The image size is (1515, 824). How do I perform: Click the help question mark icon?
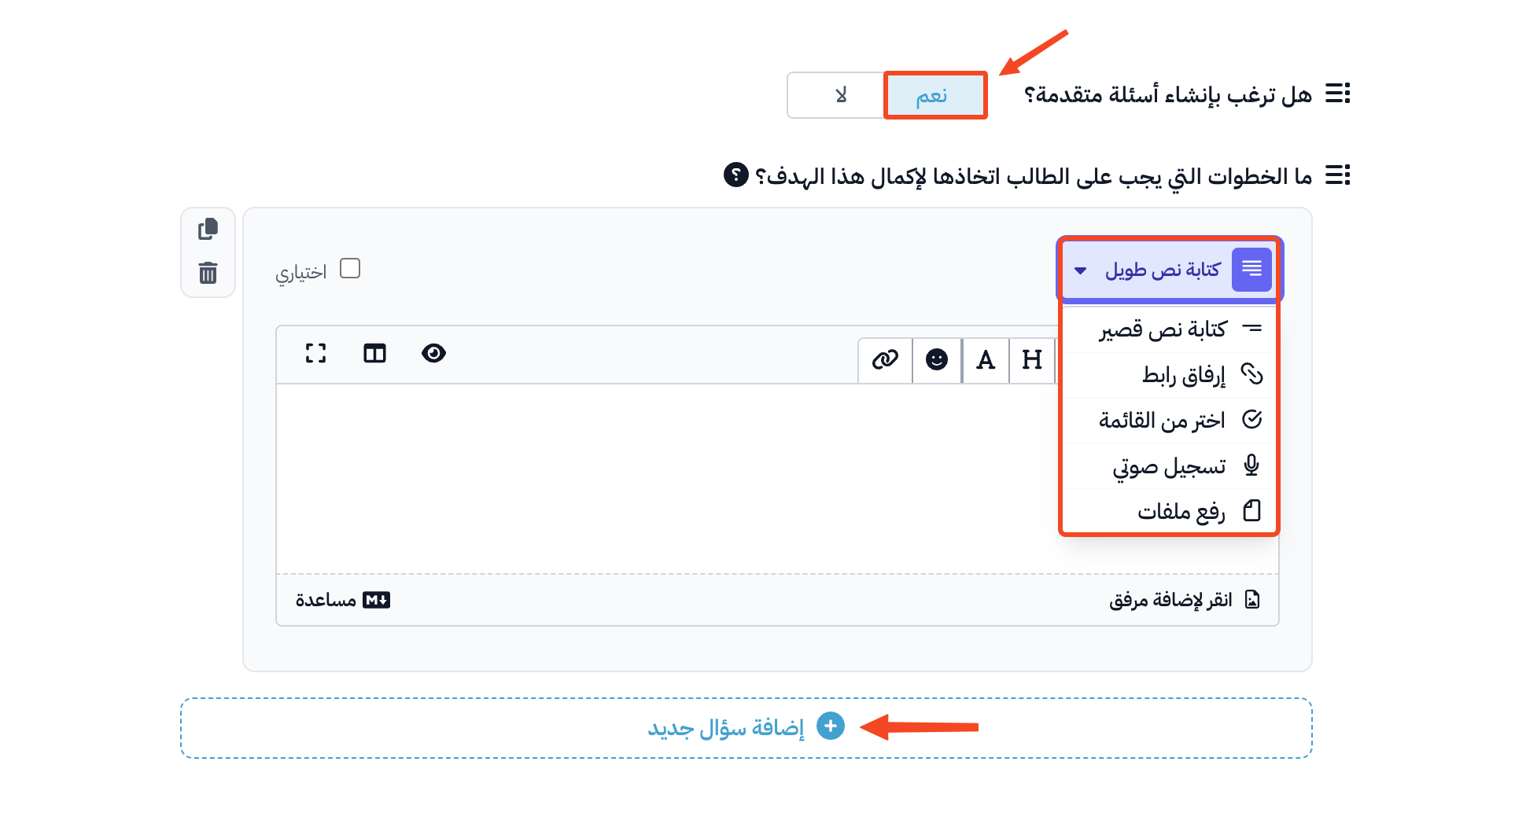click(x=736, y=175)
